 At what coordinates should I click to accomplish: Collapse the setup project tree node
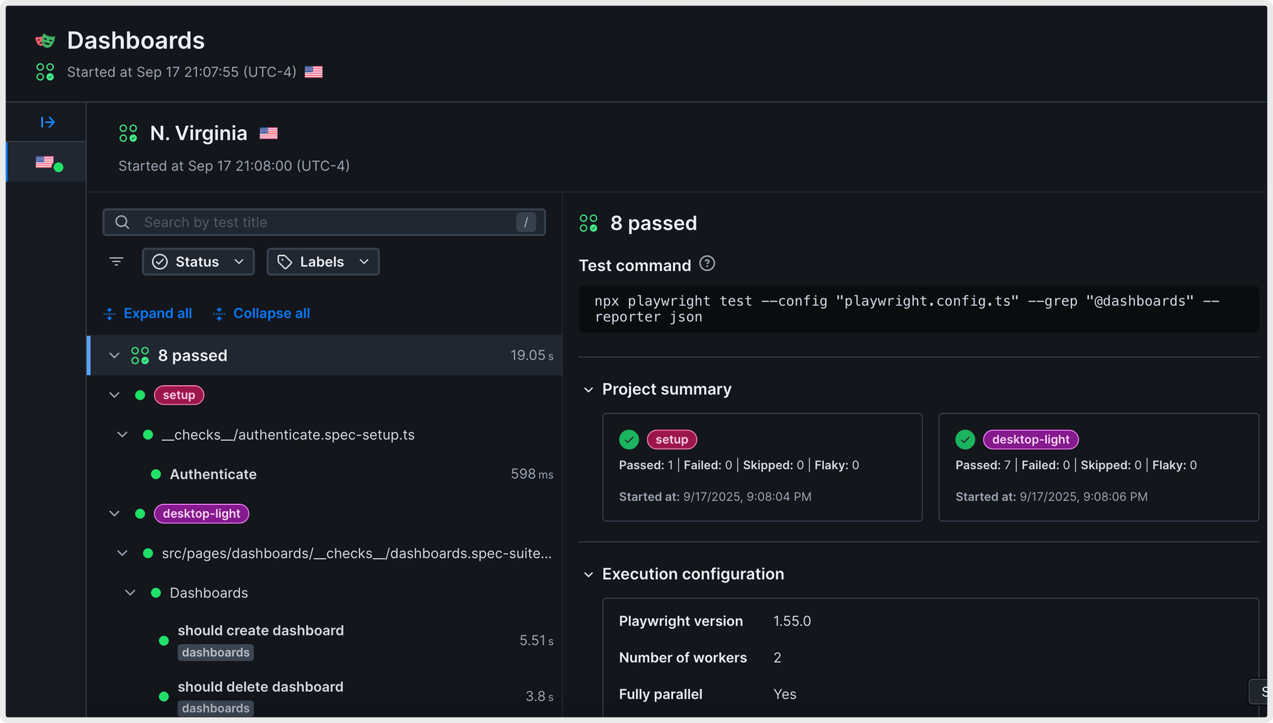click(x=115, y=395)
